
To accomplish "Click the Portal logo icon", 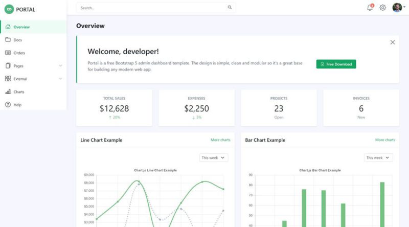I will 9,9.
